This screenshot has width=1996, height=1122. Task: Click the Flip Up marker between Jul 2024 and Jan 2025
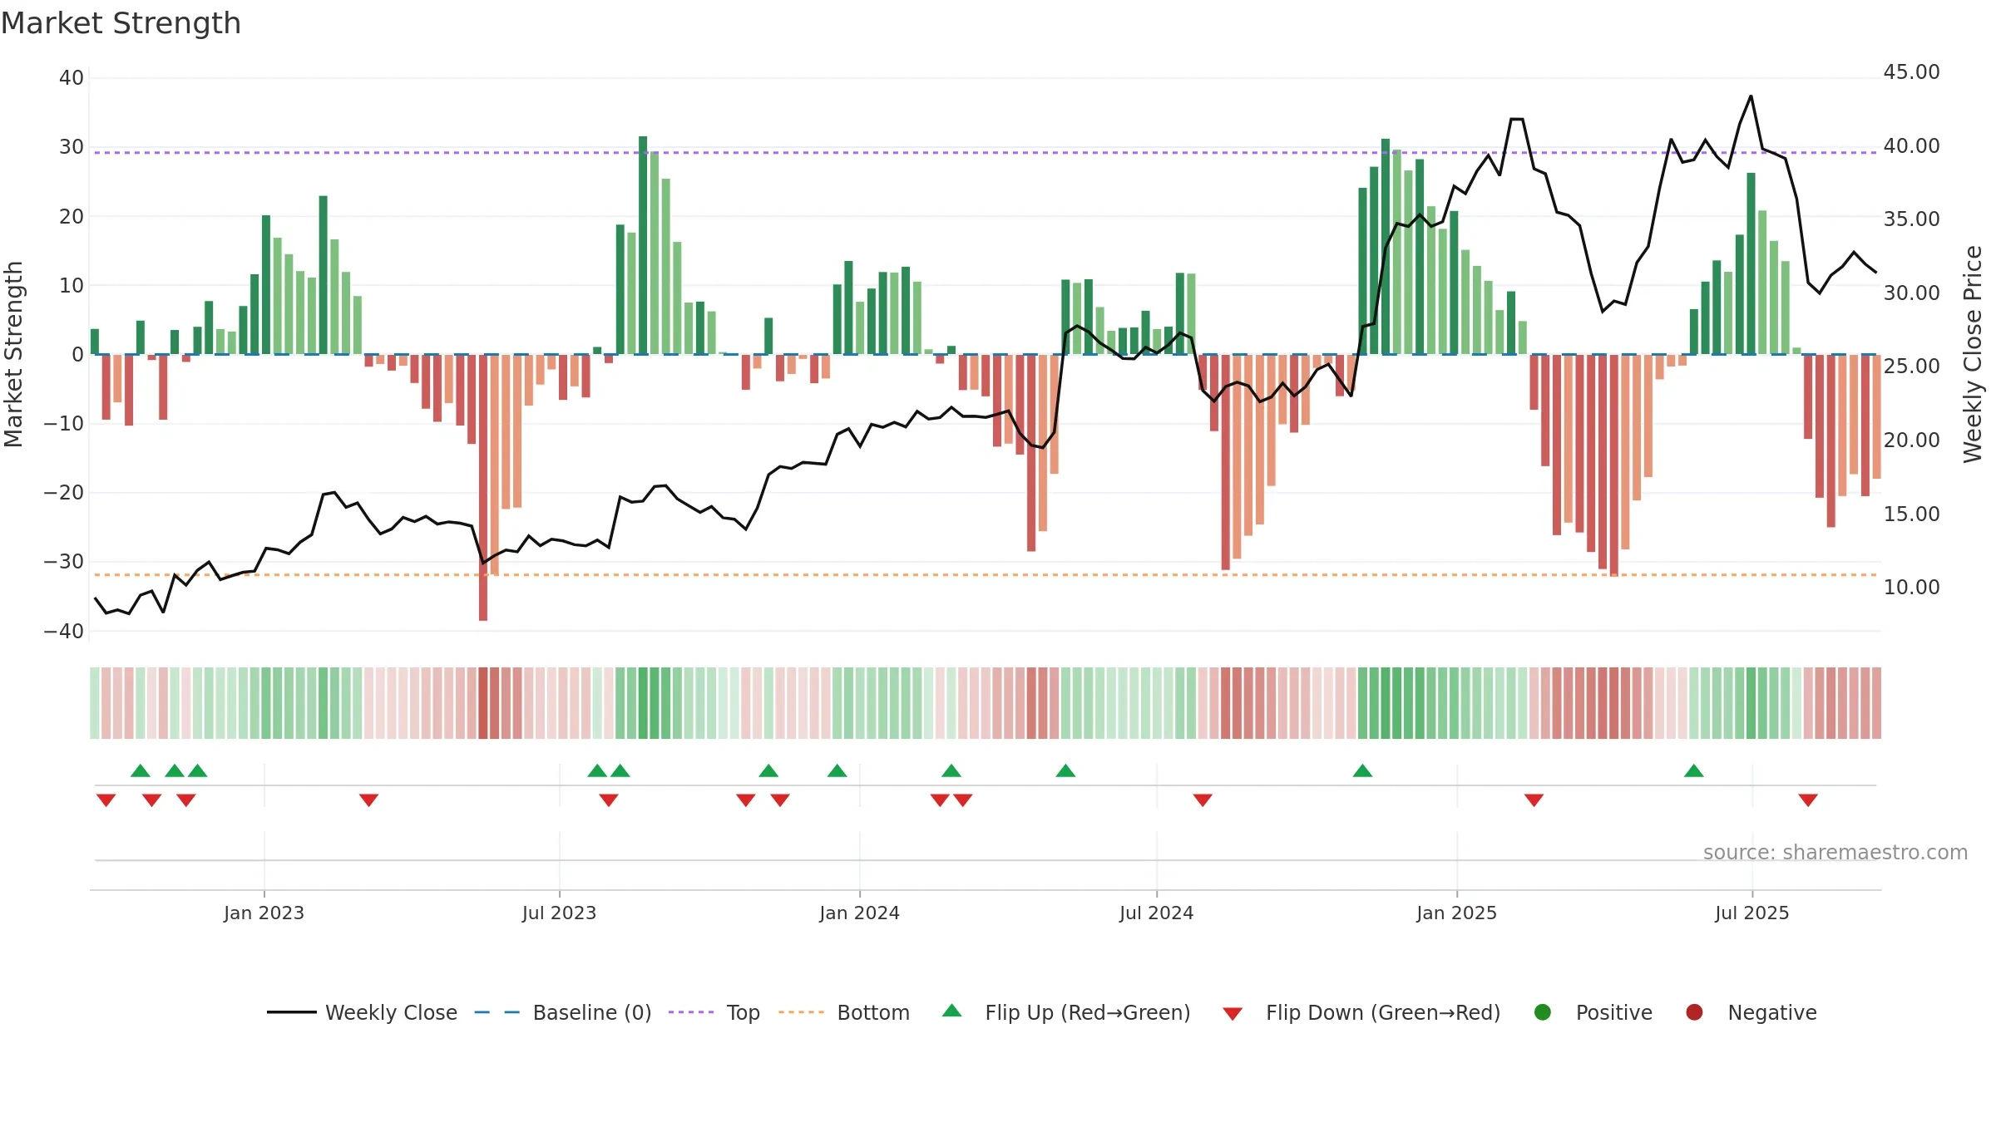click(x=1362, y=770)
